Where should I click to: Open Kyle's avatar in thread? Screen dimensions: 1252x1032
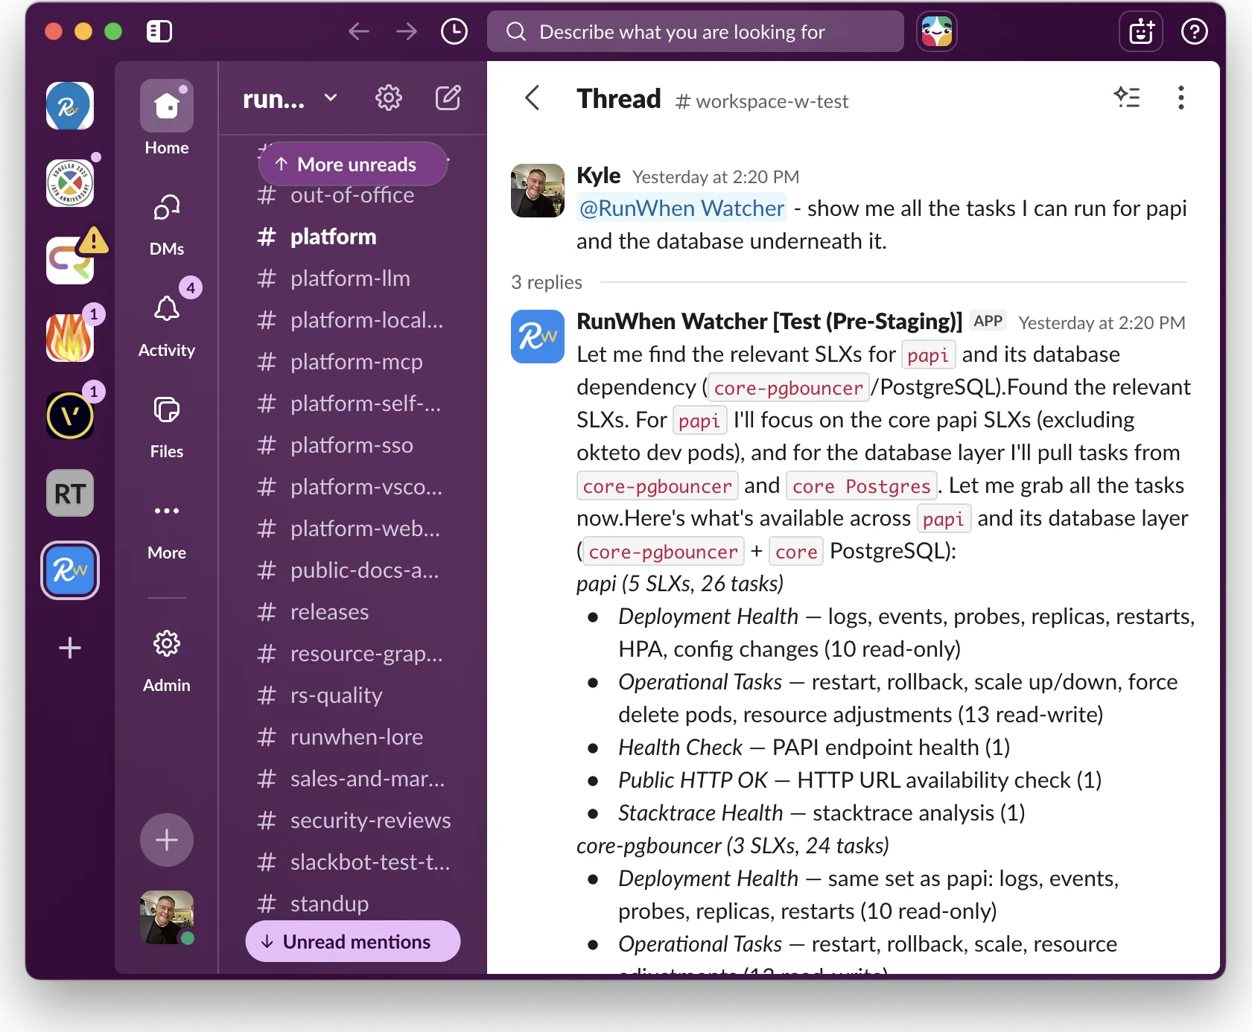pos(538,191)
